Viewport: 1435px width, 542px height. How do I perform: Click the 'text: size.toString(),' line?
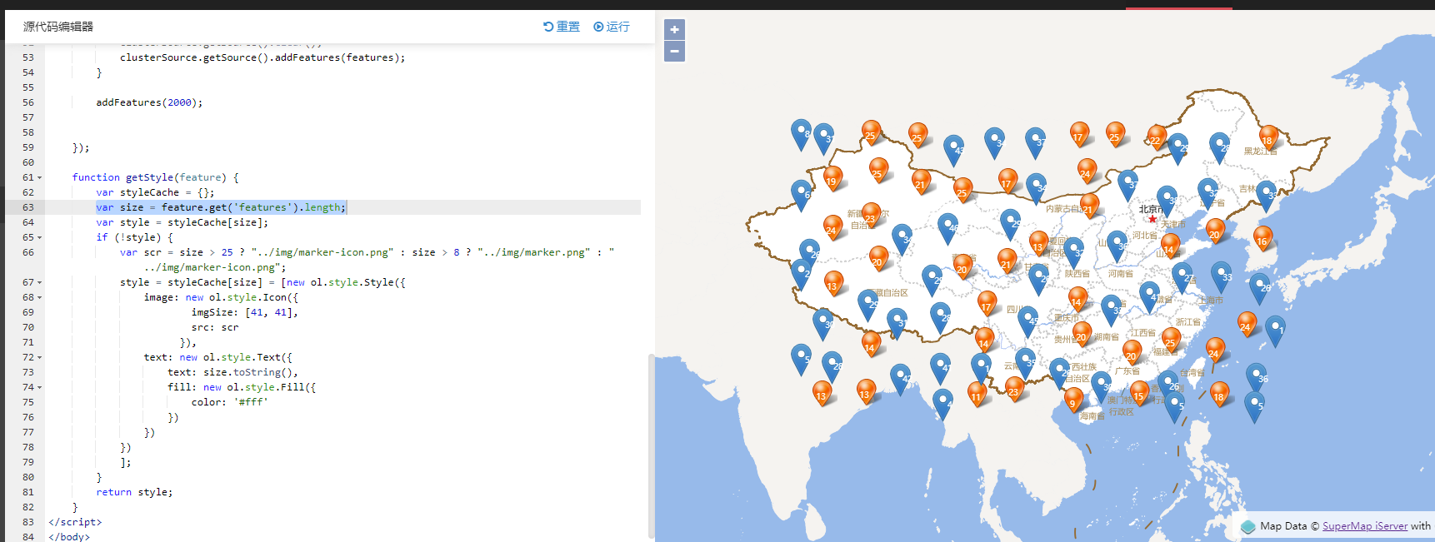[232, 372]
